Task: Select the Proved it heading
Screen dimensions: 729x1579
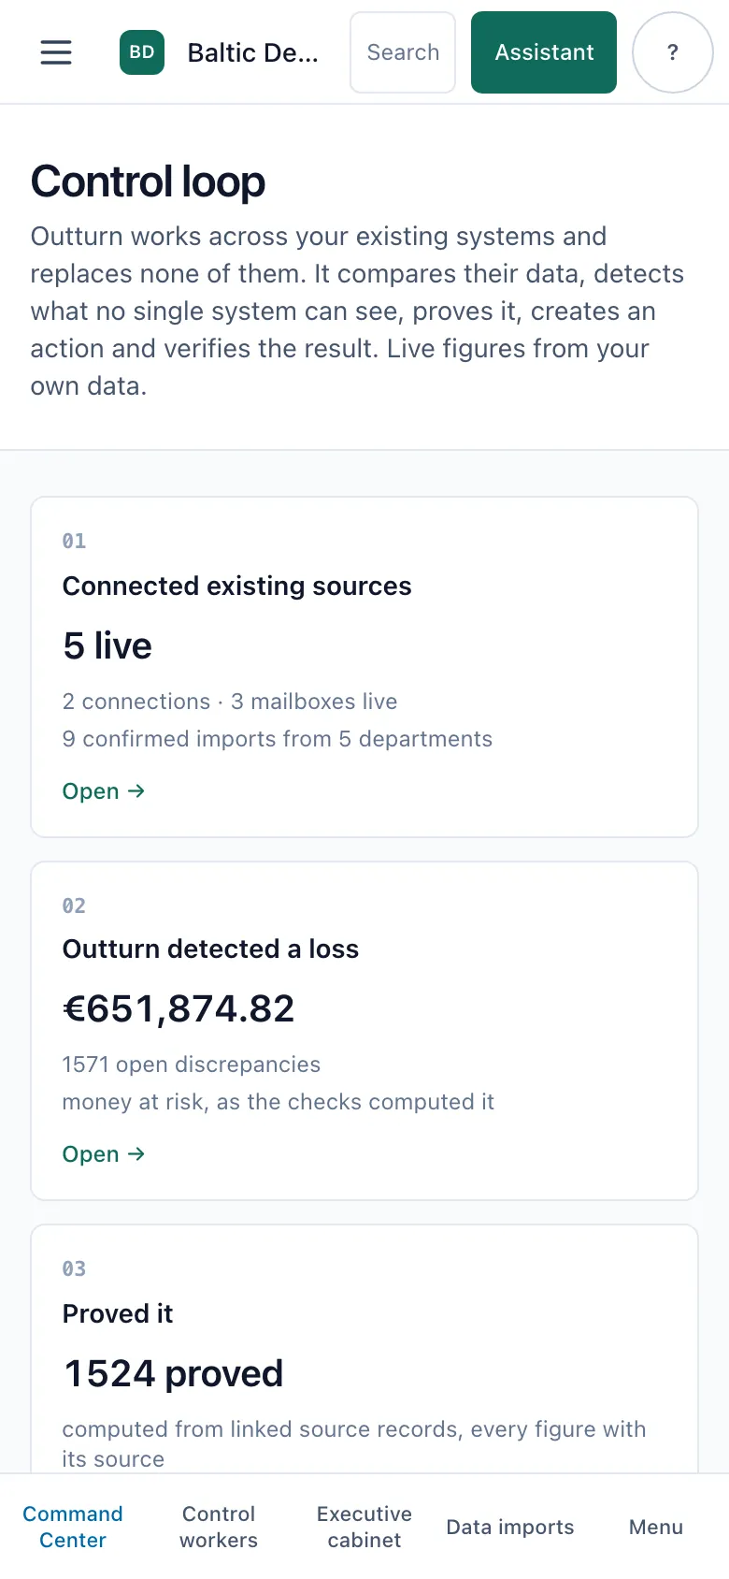Action: click(118, 1313)
